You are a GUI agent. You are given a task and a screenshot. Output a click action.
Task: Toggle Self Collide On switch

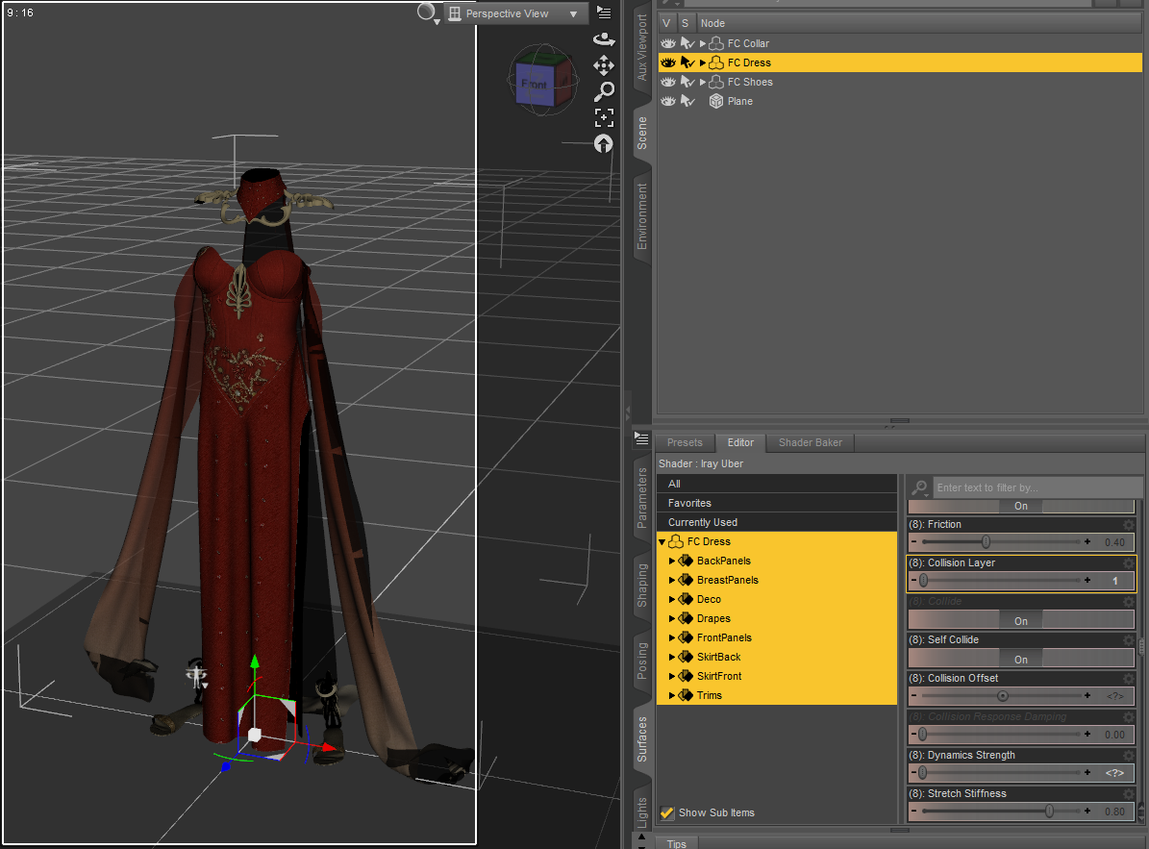click(1021, 660)
